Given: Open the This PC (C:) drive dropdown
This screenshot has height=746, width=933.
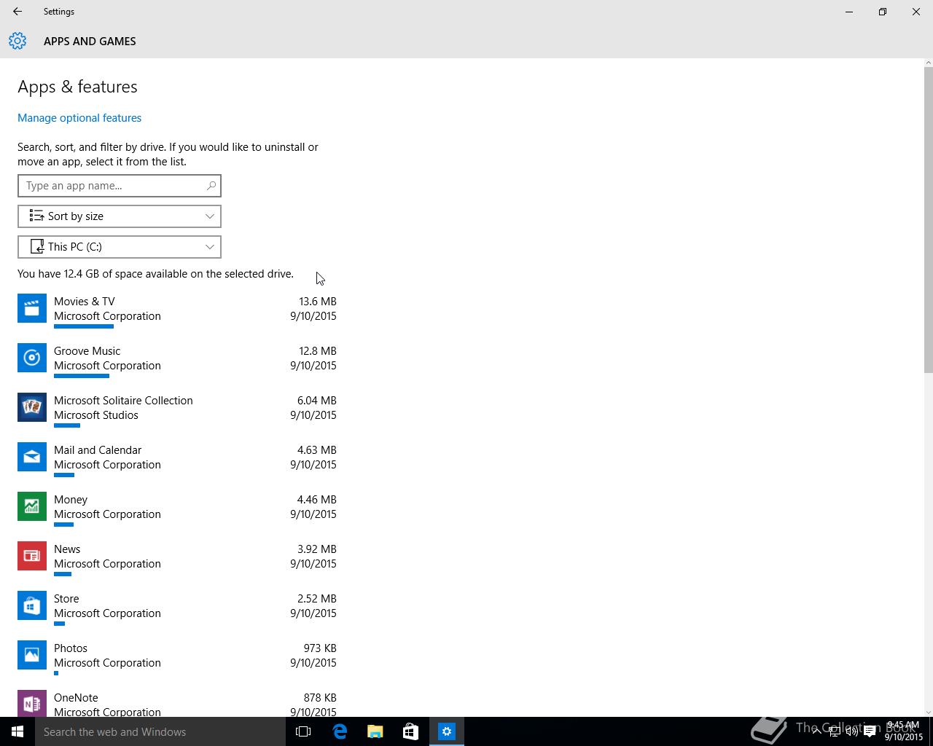Looking at the screenshot, I should click(120, 247).
